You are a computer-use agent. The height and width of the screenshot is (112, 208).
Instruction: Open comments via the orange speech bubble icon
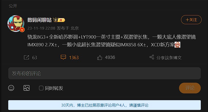pyautogui.click(x=63, y=57)
